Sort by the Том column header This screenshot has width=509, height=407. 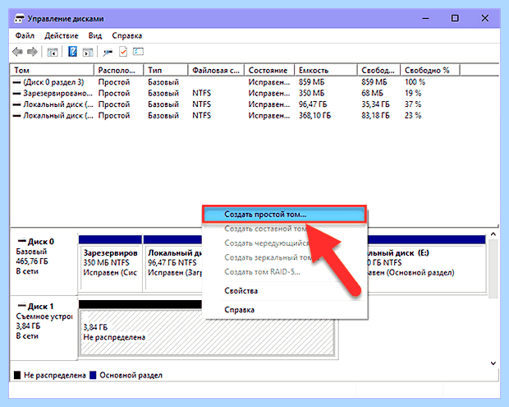pyautogui.click(x=53, y=70)
